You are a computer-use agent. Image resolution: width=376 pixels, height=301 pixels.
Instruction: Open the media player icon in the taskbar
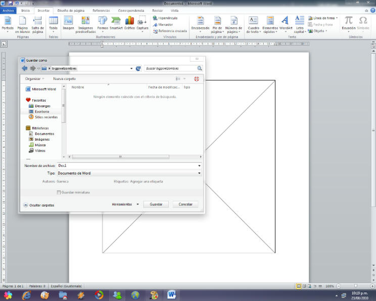point(99,295)
